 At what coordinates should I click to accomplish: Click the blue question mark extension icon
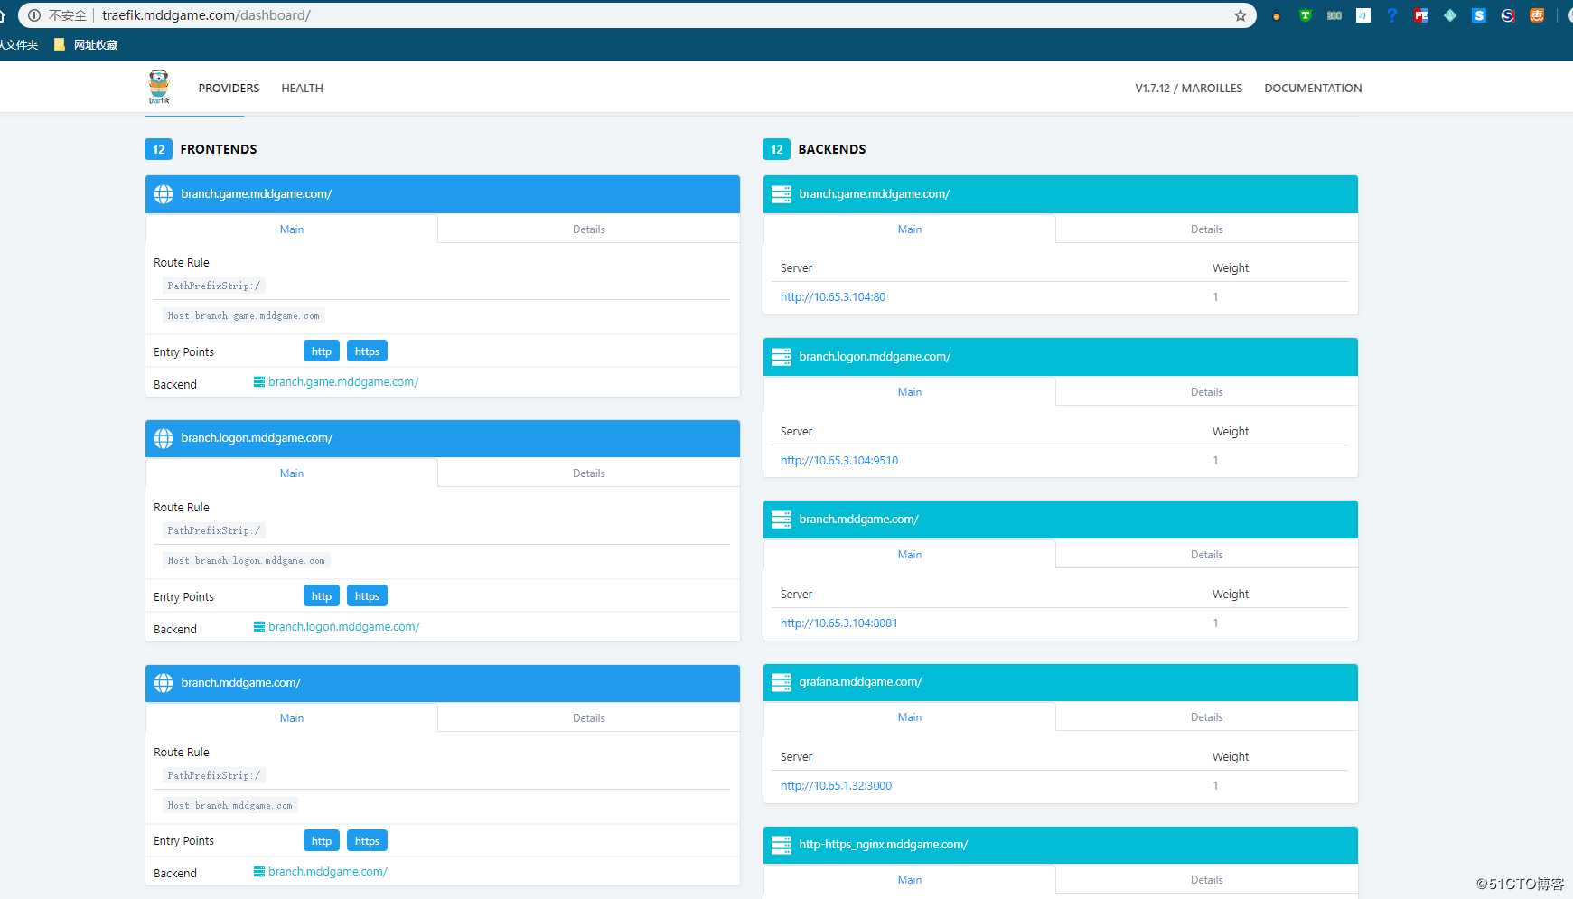1392,15
